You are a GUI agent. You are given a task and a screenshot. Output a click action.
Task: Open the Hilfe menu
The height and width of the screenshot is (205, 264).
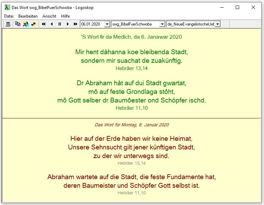click(66, 16)
